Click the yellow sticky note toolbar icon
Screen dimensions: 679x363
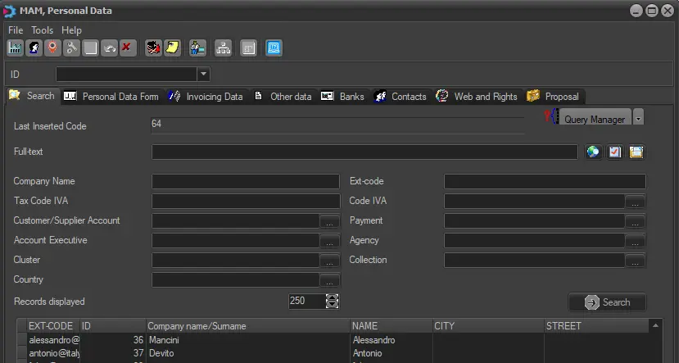tap(172, 48)
